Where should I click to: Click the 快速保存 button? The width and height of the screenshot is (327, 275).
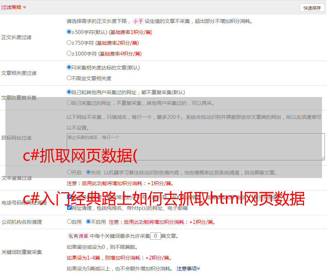click(x=312, y=8)
